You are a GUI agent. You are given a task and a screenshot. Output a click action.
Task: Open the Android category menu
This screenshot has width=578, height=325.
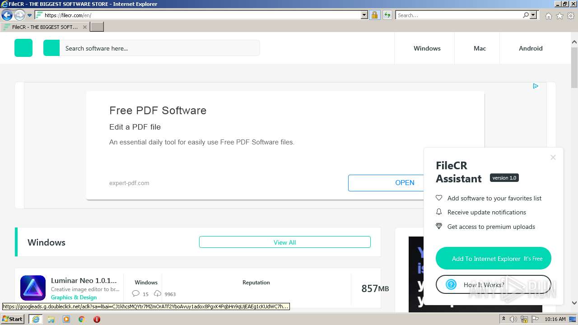pos(531,48)
